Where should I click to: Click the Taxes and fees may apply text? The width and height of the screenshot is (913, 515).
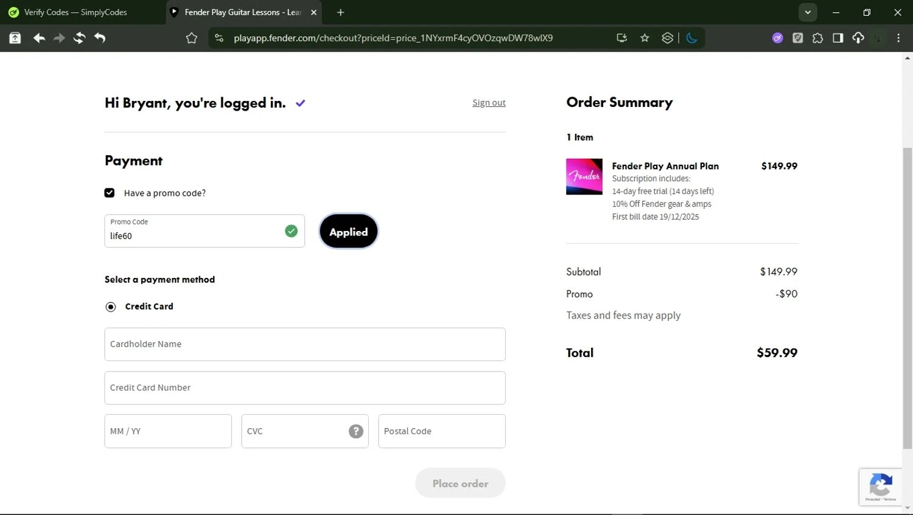tap(623, 315)
